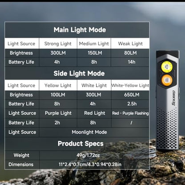This screenshot has height=185, width=185.
Task: Select the "Weak Light" column header
Action: (130, 44)
